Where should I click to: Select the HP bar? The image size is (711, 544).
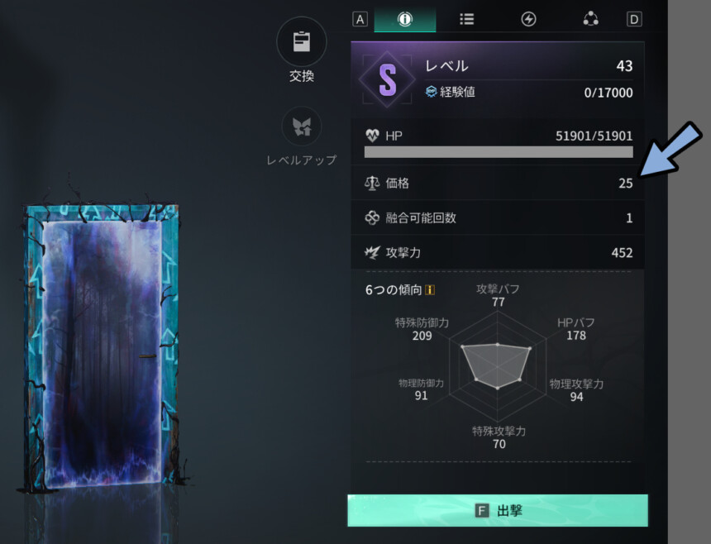pyautogui.click(x=499, y=152)
